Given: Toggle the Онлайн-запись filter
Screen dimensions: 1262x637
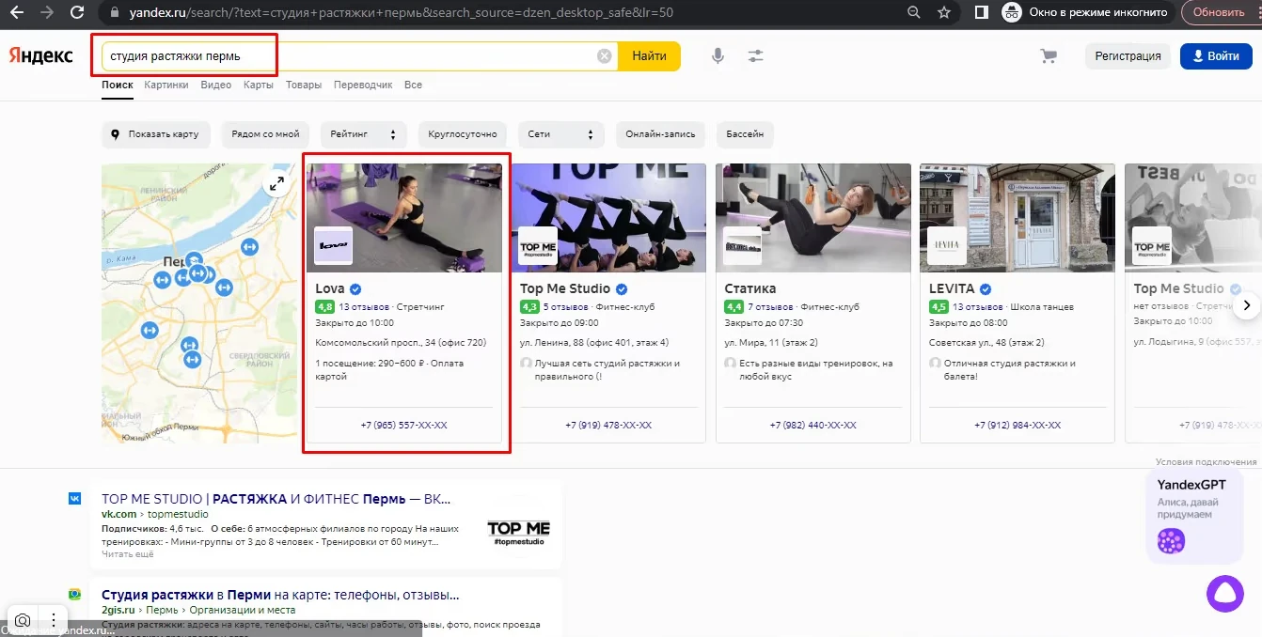Looking at the screenshot, I should (660, 134).
